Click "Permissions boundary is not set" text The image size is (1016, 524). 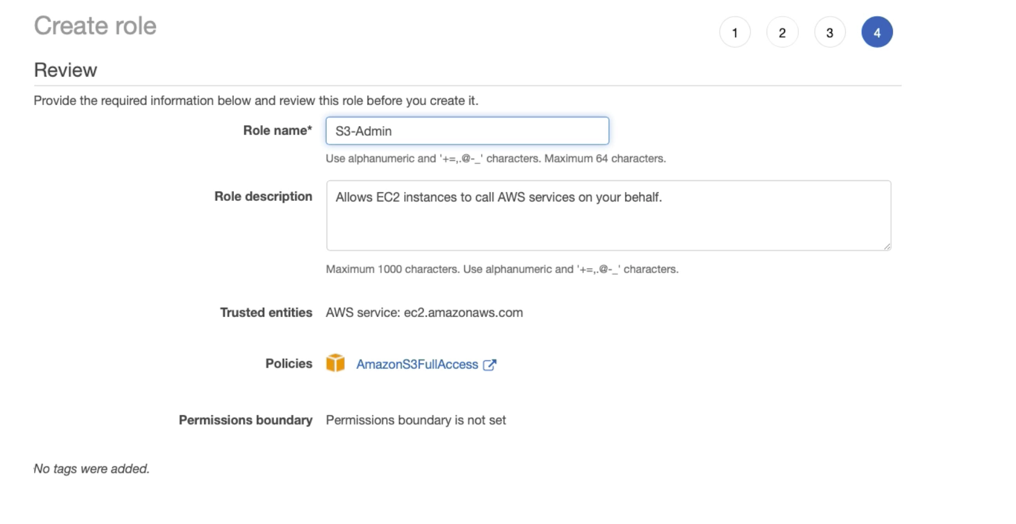point(416,420)
